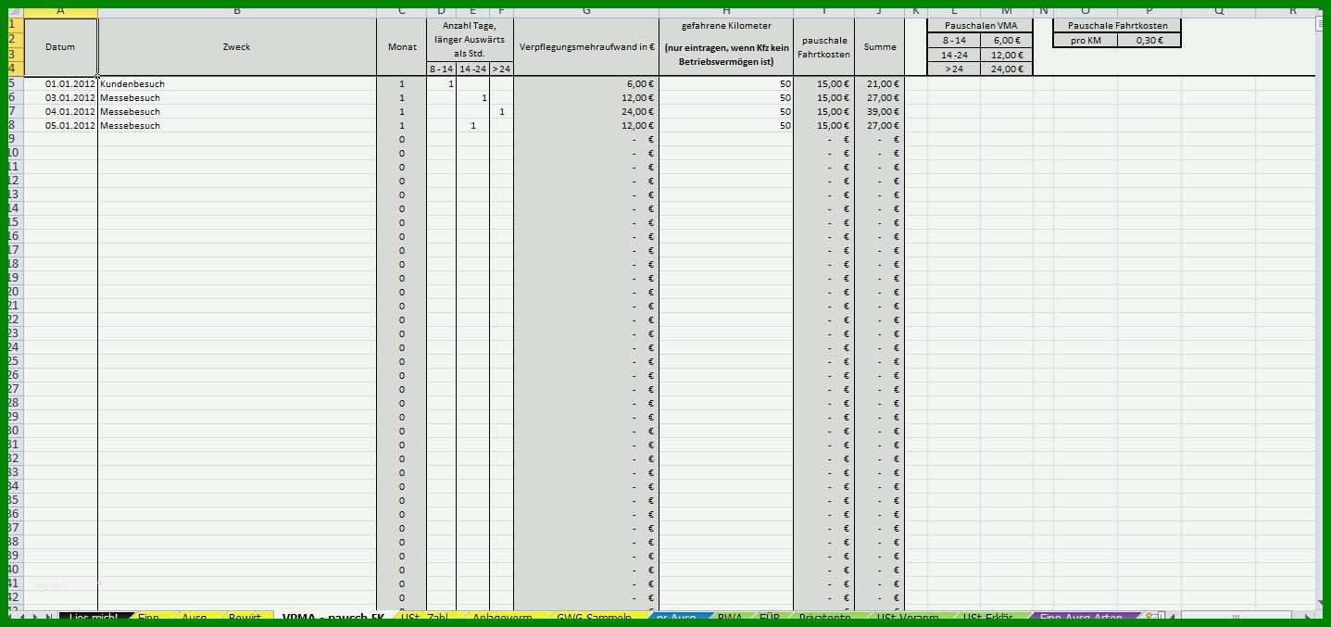Select the '39,00 €' Summe cell
Viewport: 1331px width, 627px height.
[879, 111]
